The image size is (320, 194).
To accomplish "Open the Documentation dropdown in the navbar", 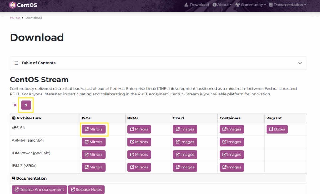I will pyautogui.click(x=287, y=5).
